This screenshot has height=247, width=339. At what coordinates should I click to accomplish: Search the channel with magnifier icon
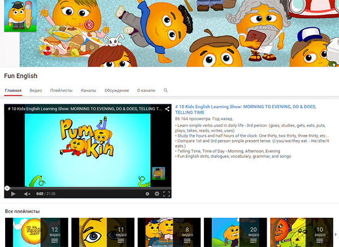click(x=166, y=90)
